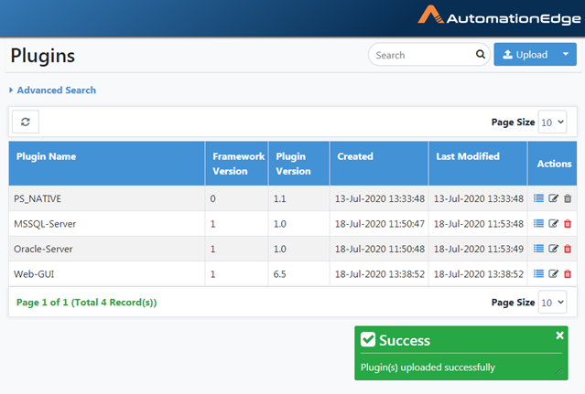585x394 pixels.
Task: Delete the MSSQL-Server plugin
Action: coord(568,224)
